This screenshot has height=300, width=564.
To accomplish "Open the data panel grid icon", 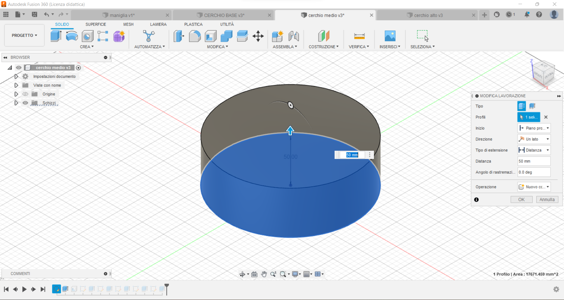I will (x=6, y=14).
